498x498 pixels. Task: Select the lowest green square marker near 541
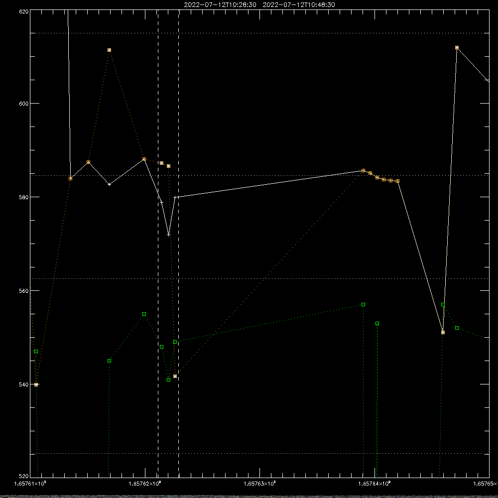click(169, 380)
